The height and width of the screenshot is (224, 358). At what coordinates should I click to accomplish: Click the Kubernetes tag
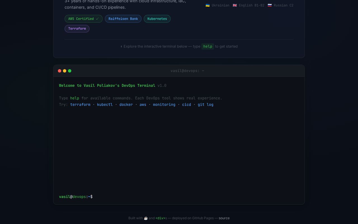coord(157,19)
